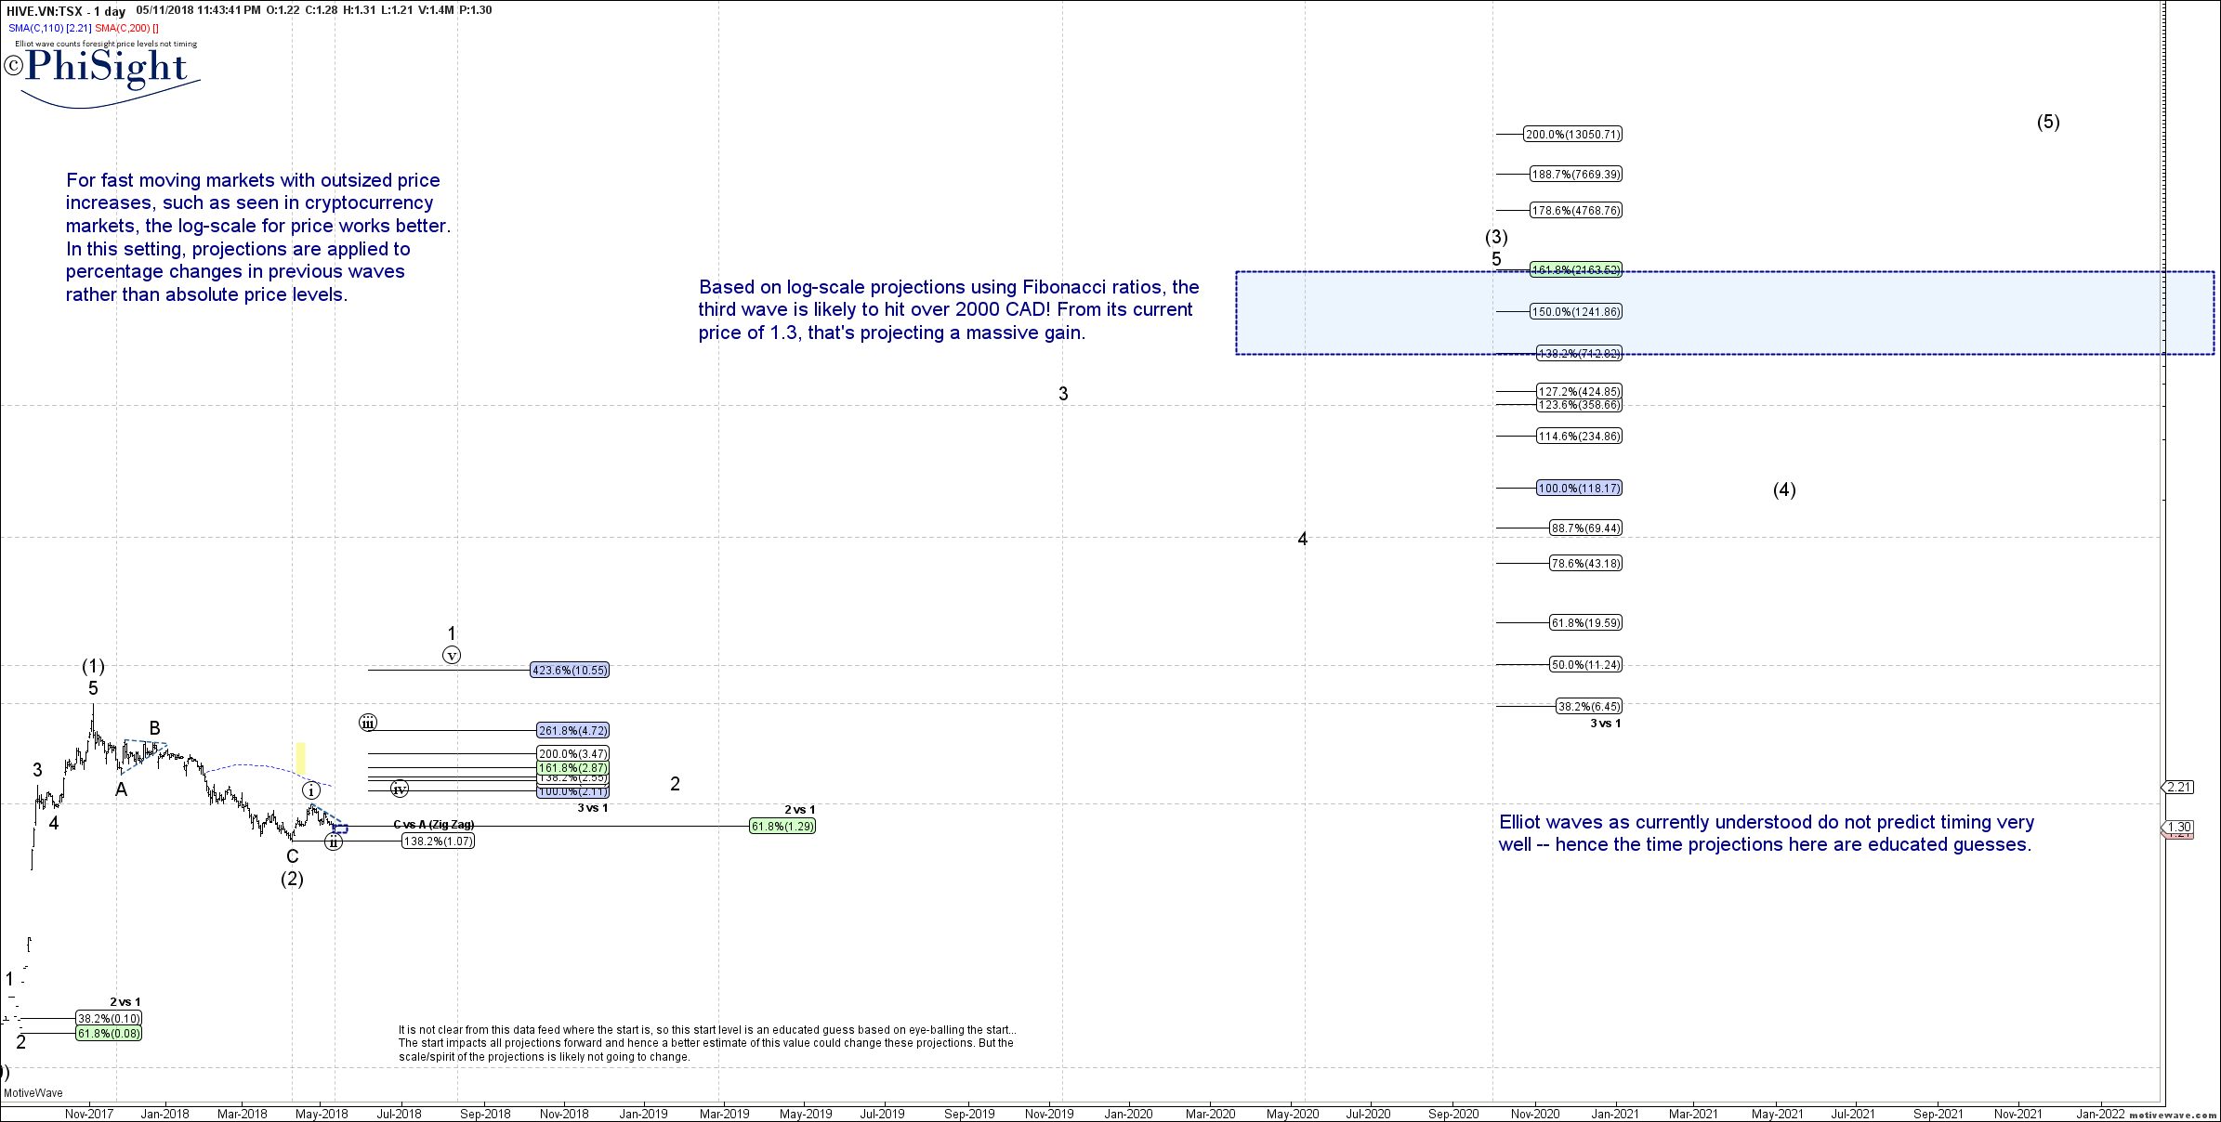This screenshot has height=1122, width=2221.
Task: Click the 423.6%(10.55) extension label
Action: coord(570,671)
